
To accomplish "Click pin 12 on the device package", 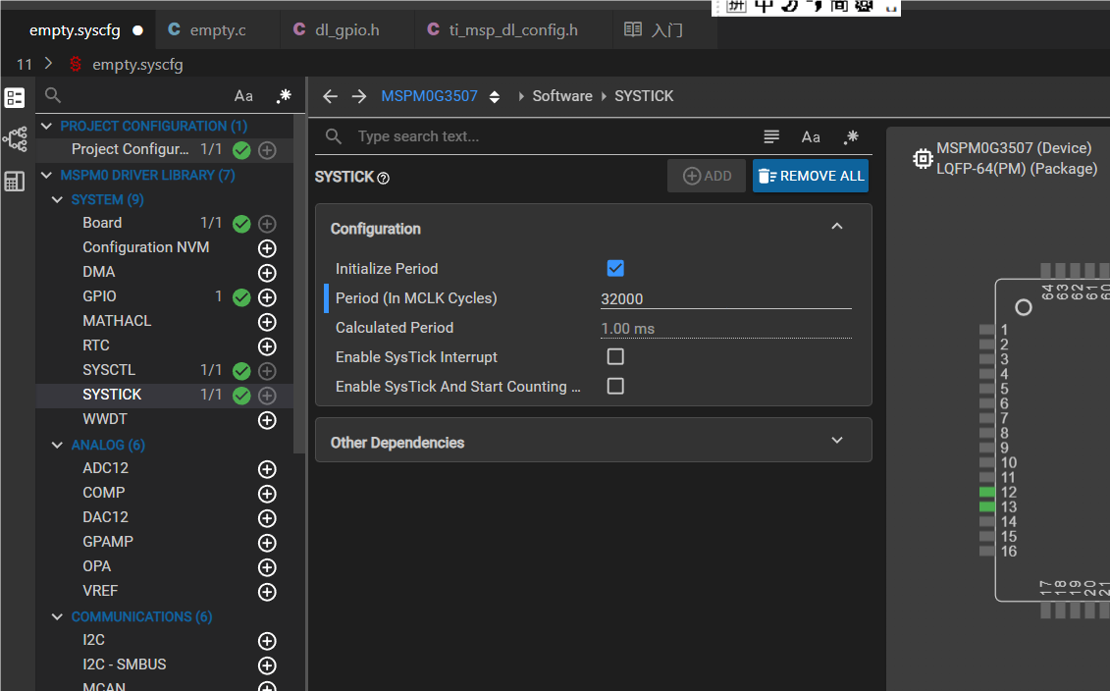I will point(986,492).
